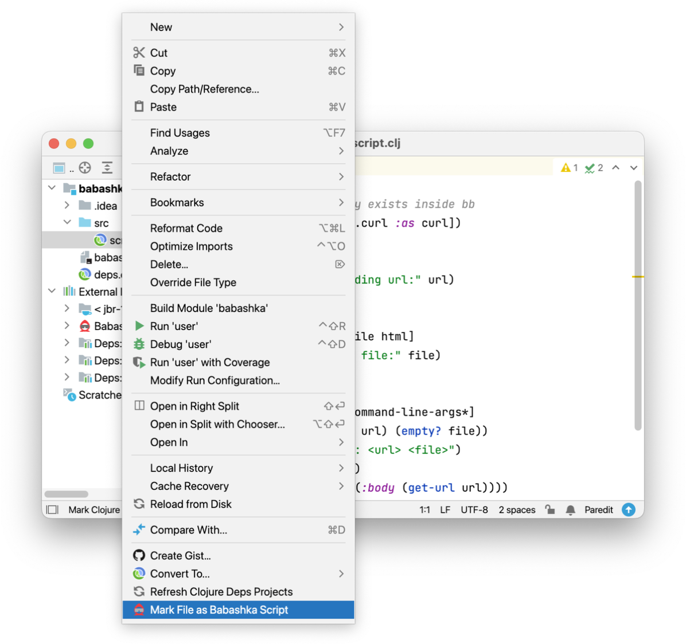Image resolution: width=686 pixels, height=644 pixels.
Task: Click the tool window toggle icon in status bar
Action: click(53, 510)
